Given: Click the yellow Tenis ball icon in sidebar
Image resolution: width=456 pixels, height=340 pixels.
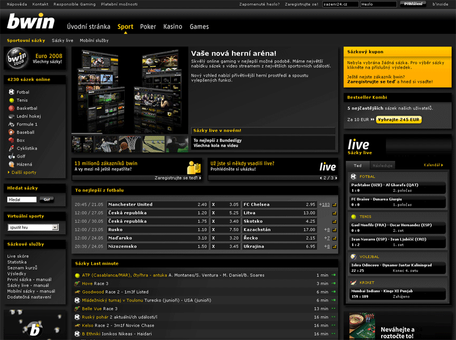Looking at the screenshot, I should [11, 100].
